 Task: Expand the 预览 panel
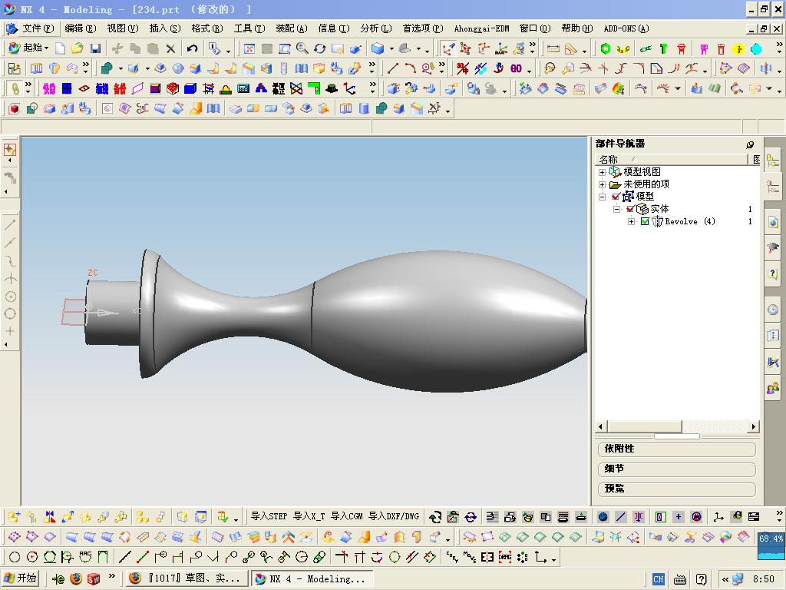point(677,489)
